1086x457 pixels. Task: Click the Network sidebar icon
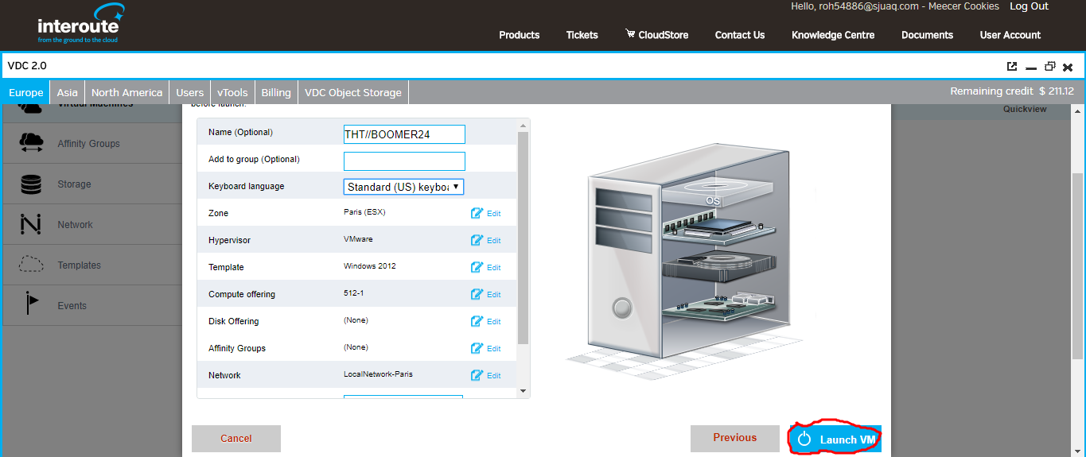pyautogui.click(x=31, y=225)
